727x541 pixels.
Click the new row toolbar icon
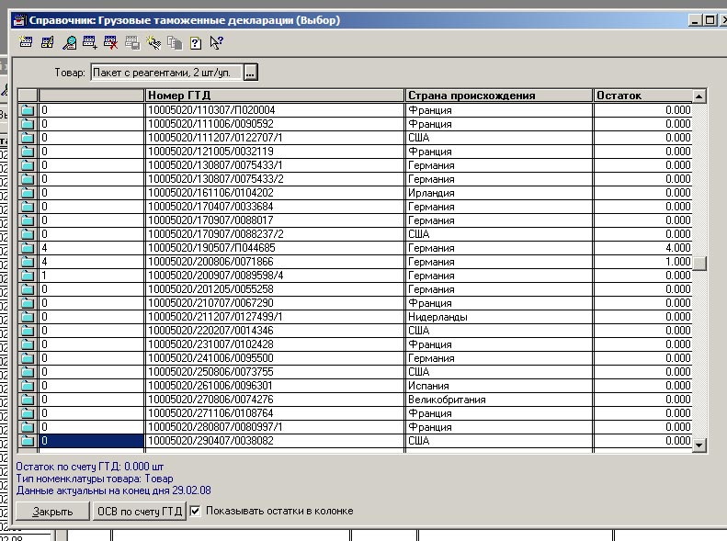26,41
